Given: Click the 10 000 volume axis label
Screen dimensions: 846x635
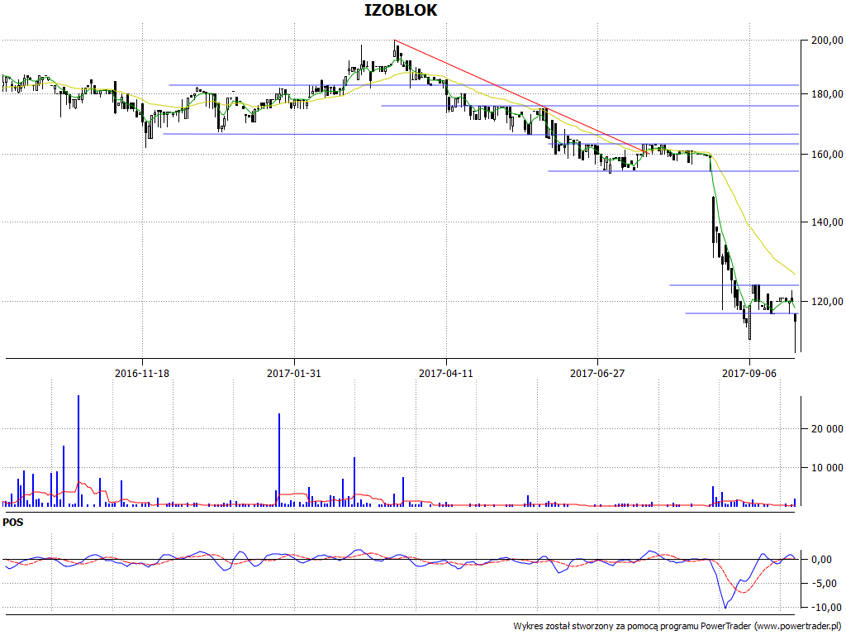Looking at the screenshot, I should pos(826,468).
